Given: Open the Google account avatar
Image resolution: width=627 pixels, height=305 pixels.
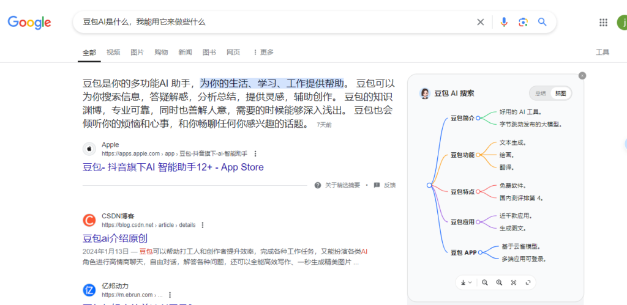Looking at the screenshot, I should pyautogui.click(x=622, y=23).
